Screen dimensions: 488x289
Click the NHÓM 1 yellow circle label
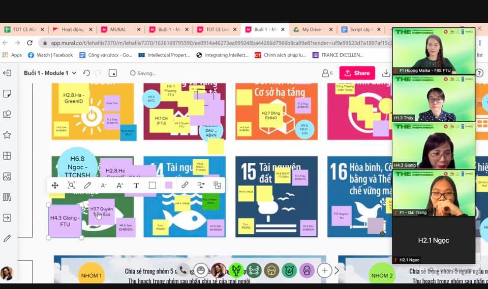point(91,275)
